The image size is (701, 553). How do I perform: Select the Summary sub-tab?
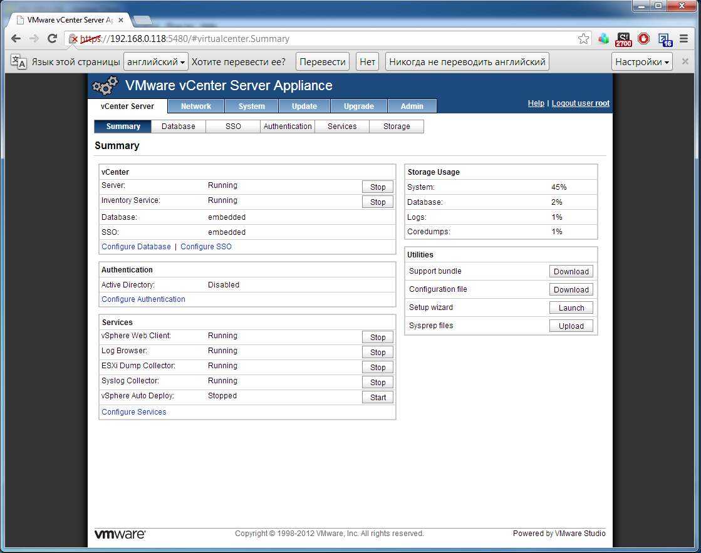pyautogui.click(x=123, y=127)
